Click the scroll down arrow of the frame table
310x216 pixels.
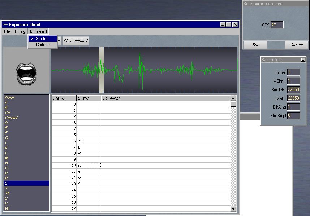coord(233,209)
